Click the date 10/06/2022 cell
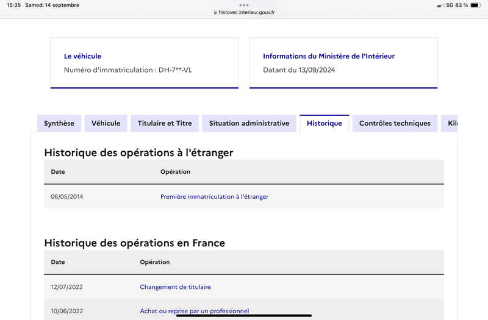Image resolution: width=488 pixels, height=320 pixels. [67, 311]
